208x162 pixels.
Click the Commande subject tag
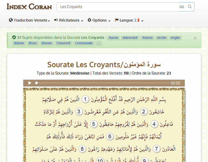[84, 43]
